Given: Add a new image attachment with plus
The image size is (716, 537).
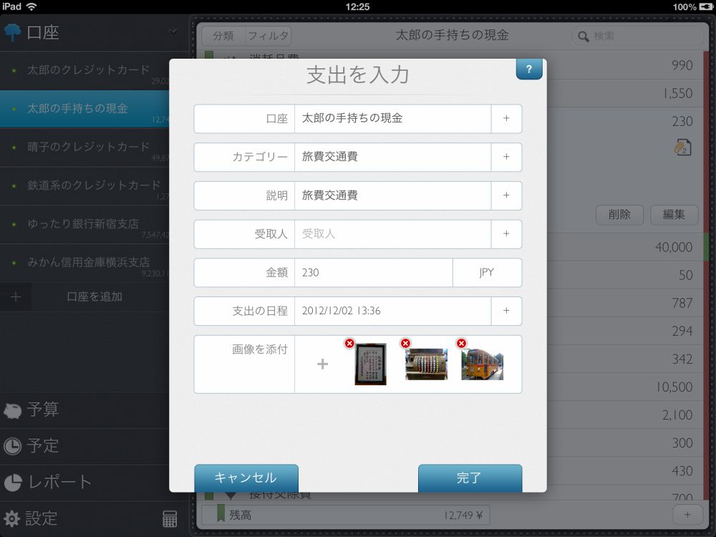Looking at the screenshot, I should 322,364.
